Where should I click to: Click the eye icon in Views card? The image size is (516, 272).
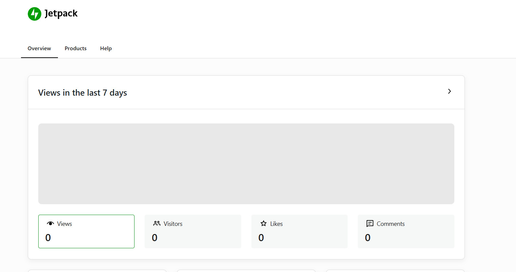pyautogui.click(x=50, y=224)
